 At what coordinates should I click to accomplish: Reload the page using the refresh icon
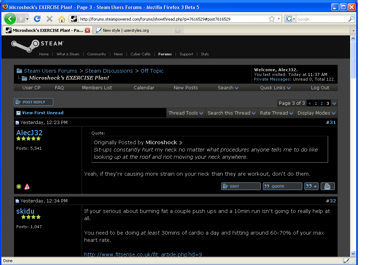pos(37,19)
